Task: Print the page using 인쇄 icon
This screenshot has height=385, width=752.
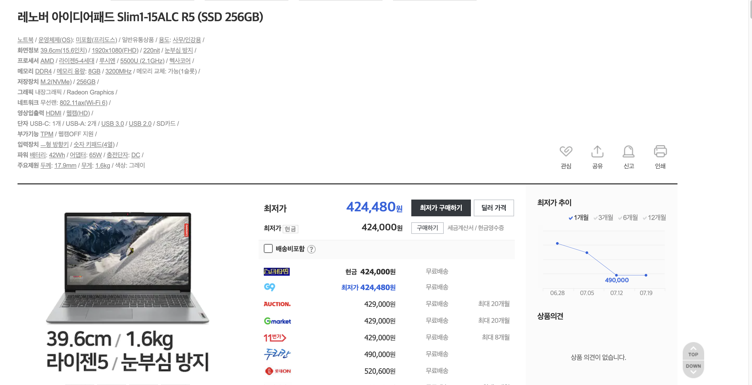Action: 660,157
